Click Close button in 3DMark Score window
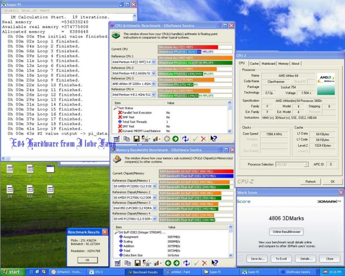Viewport: 345px width, 276px height. click(329, 259)
